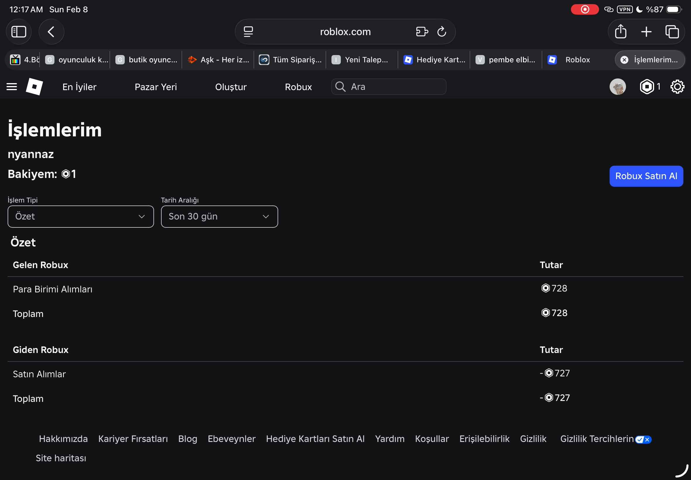
Task: Click the Roblox logo home icon
Action: click(34, 87)
